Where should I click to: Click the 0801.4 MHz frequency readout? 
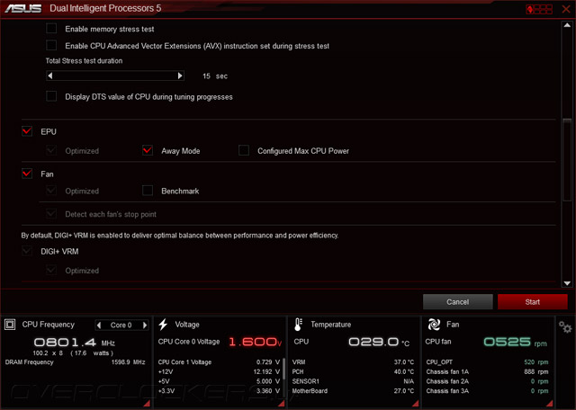74,343
